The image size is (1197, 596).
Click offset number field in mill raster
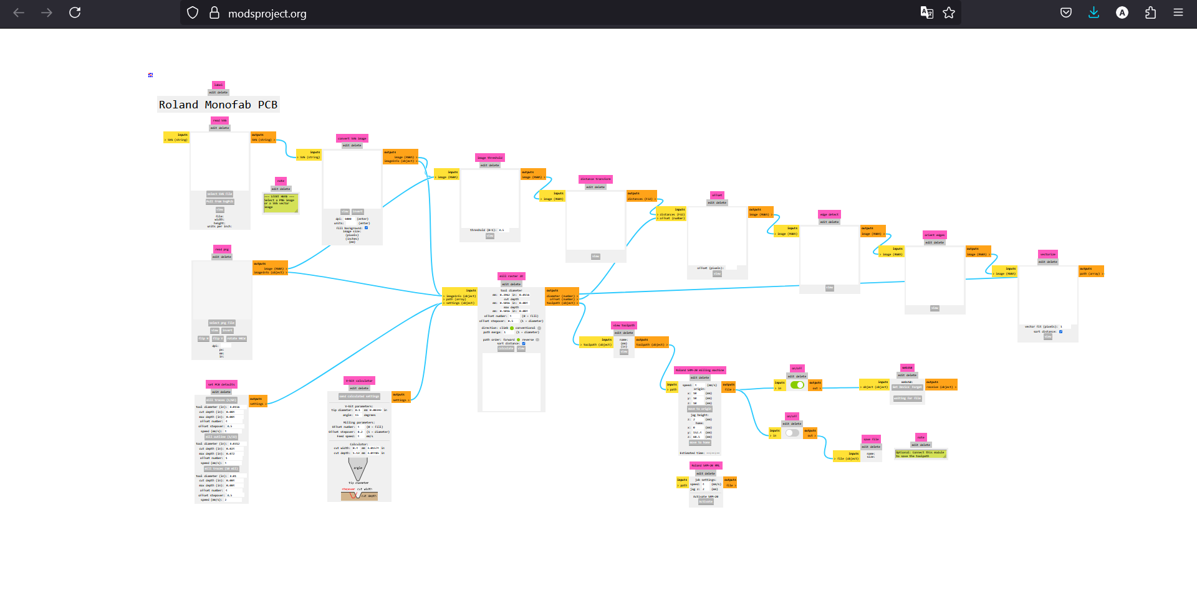[x=515, y=316]
